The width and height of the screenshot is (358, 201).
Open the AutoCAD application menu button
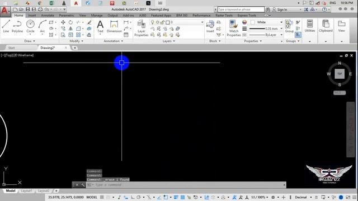tap(5, 11)
